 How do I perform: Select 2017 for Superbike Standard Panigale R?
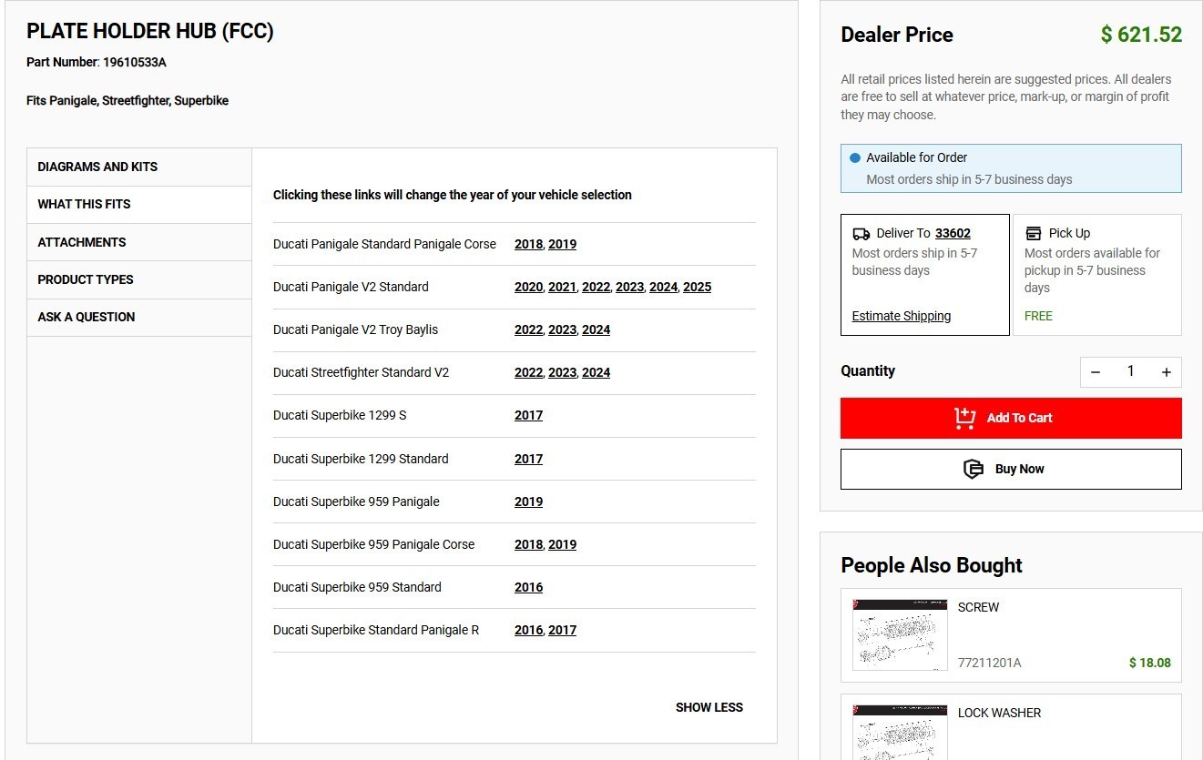(562, 630)
